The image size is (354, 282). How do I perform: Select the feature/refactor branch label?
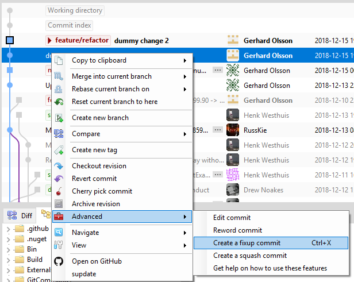point(78,40)
